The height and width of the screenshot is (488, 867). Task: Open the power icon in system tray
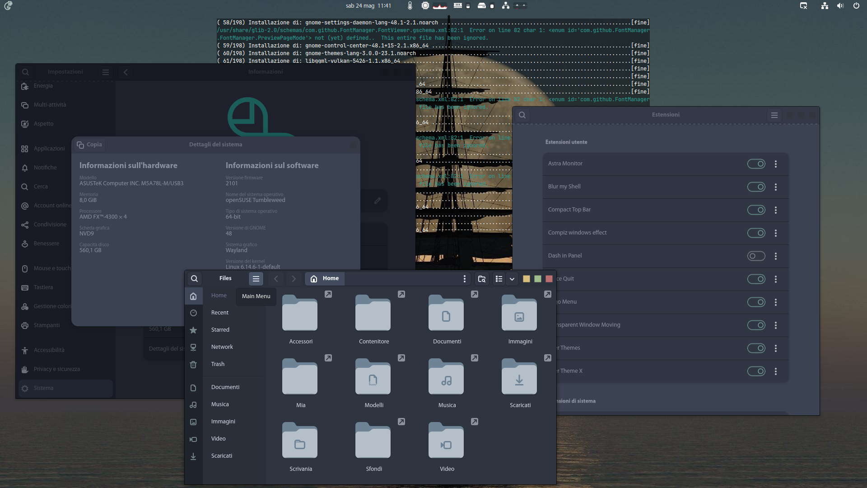pyautogui.click(x=856, y=6)
